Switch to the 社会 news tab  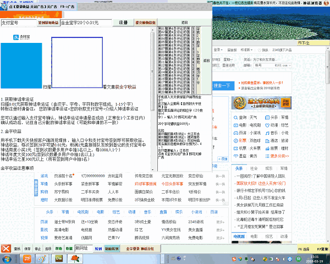click(x=254, y=168)
